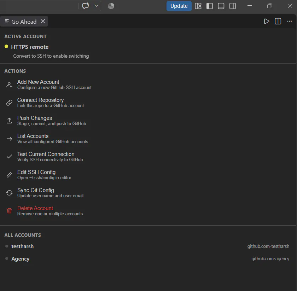Click the pencil edit icon
The image size is (297, 291).
point(9,175)
